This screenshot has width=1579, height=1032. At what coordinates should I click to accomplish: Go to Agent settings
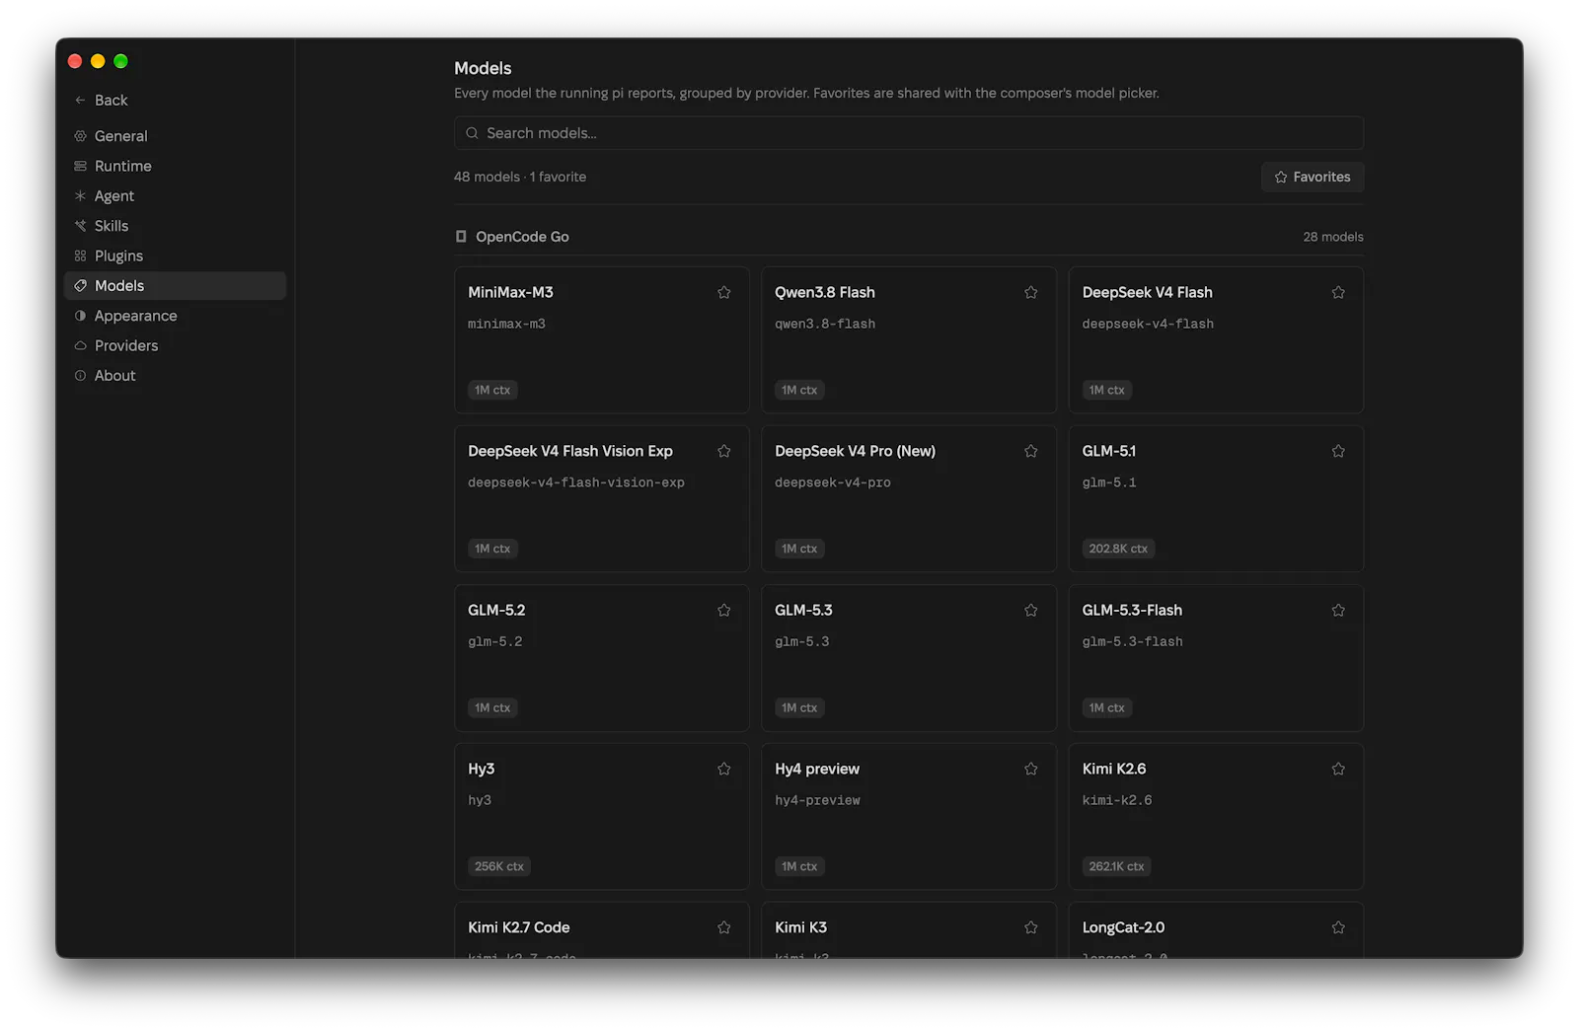coord(175,195)
